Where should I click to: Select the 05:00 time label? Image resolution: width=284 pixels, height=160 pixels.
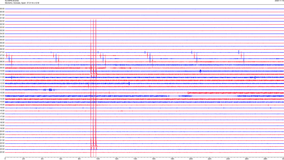tap(2, 40)
